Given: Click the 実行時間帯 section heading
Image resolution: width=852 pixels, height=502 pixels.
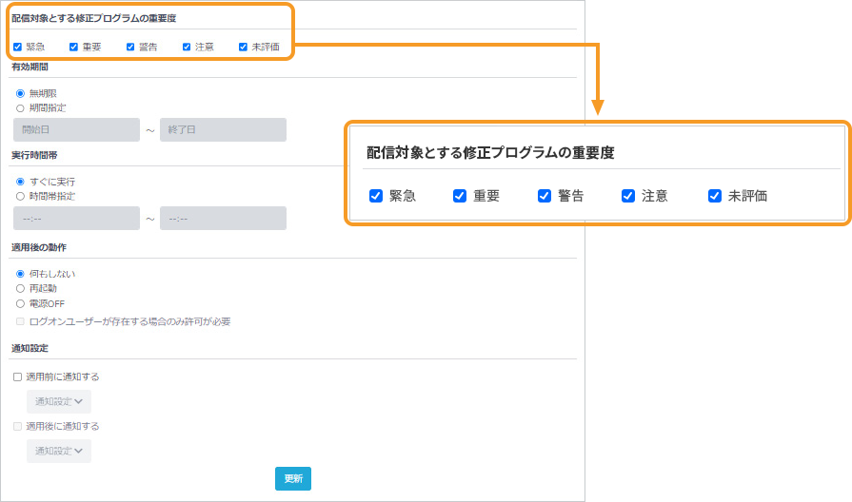Looking at the screenshot, I should pos(34,155).
